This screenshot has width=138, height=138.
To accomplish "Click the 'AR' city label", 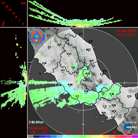I will point(59,45).
